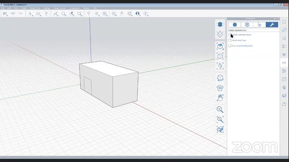The width and height of the screenshot is (289, 162).
Task: Open the third tab in Visual Styles panel
Action: tap(260, 25)
